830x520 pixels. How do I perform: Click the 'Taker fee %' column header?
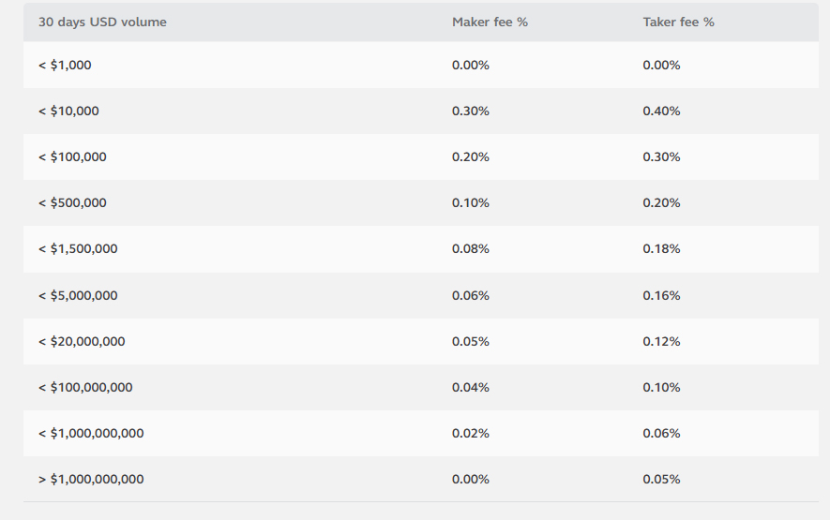click(x=679, y=22)
